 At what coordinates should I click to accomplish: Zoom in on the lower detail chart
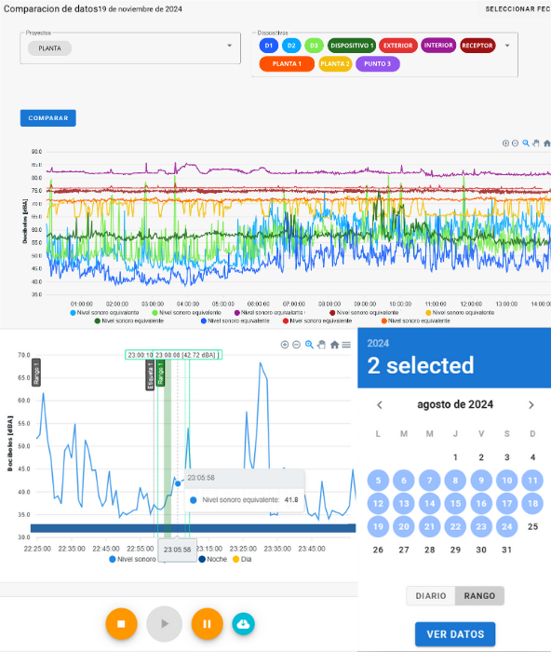[x=285, y=345]
